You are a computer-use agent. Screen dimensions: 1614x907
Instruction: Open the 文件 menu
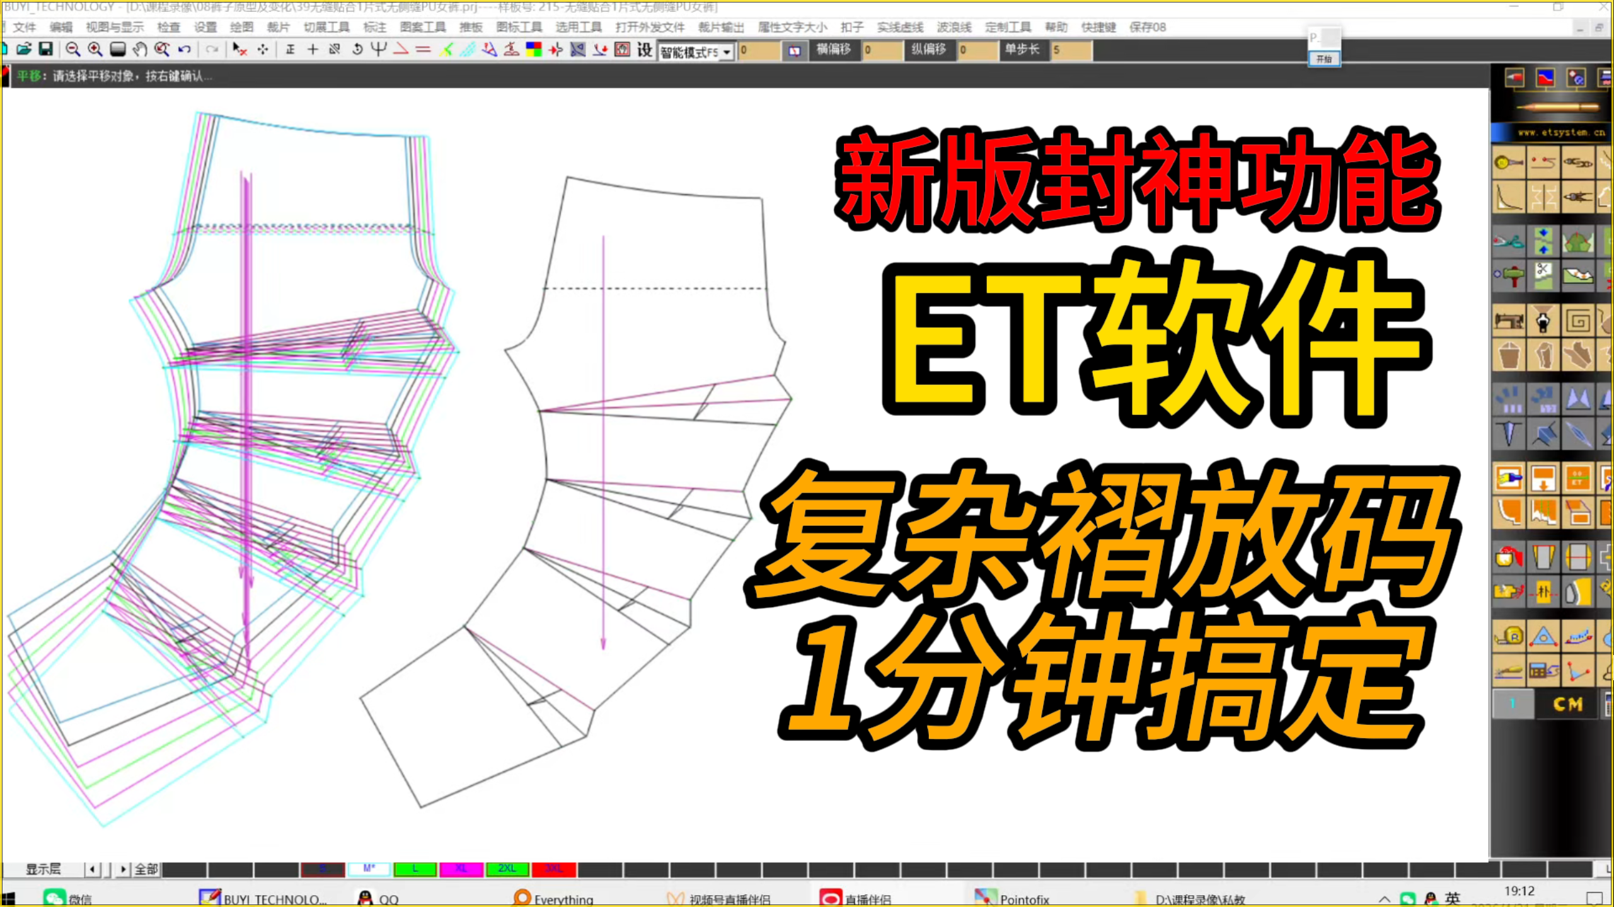point(23,27)
